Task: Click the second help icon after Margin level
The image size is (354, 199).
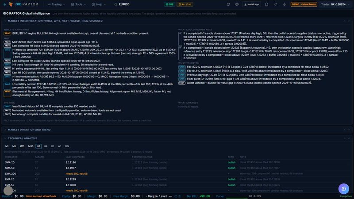Action: [x=180, y=196]
